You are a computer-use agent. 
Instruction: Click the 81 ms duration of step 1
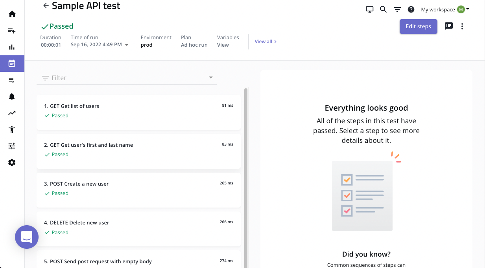[x=227, y=106]
